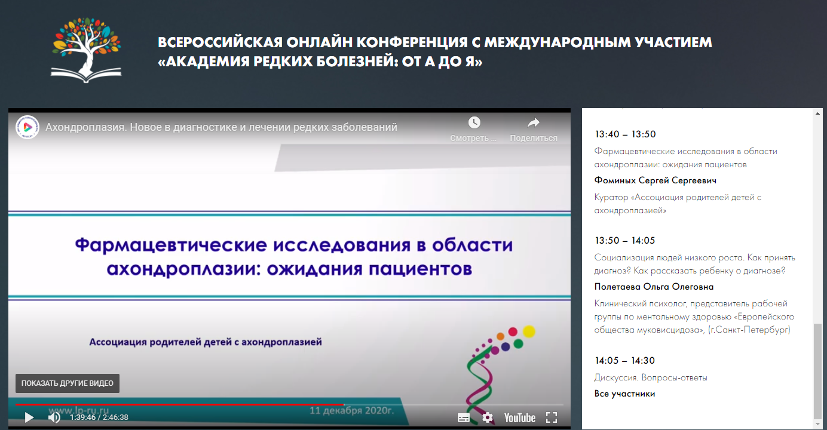Click the conference title heading

point(434,52)
